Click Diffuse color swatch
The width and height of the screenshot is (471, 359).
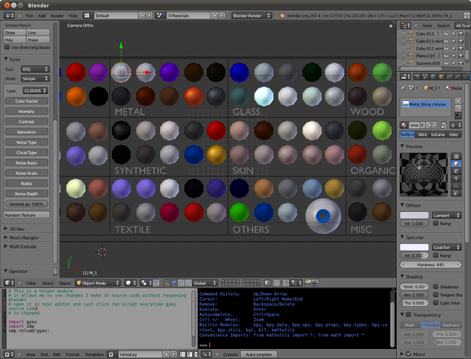[x=414, y=215]
